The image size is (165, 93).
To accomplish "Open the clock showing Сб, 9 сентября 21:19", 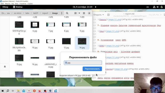I will (82, 7).
